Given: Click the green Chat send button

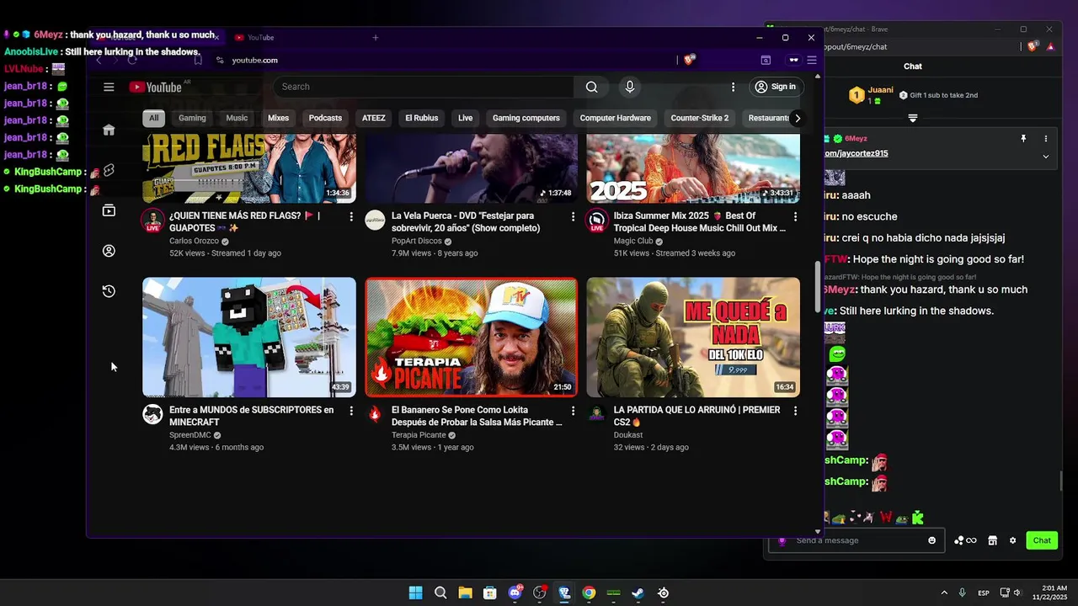Looking at the screenshot, I should 1042,540.
